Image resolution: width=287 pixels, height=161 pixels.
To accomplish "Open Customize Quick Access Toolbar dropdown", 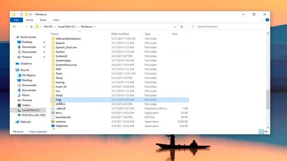I will pos(30,14).
